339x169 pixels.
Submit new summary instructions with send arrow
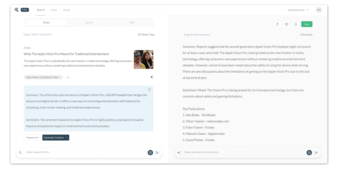[x=316, y=152]
